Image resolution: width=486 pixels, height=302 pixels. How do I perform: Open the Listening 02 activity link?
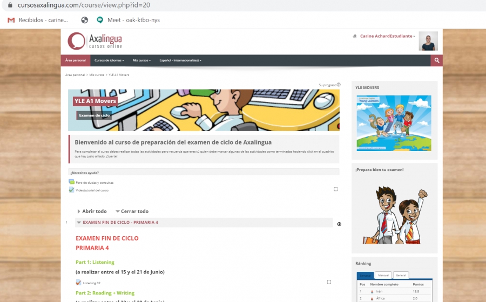point(91,283)
